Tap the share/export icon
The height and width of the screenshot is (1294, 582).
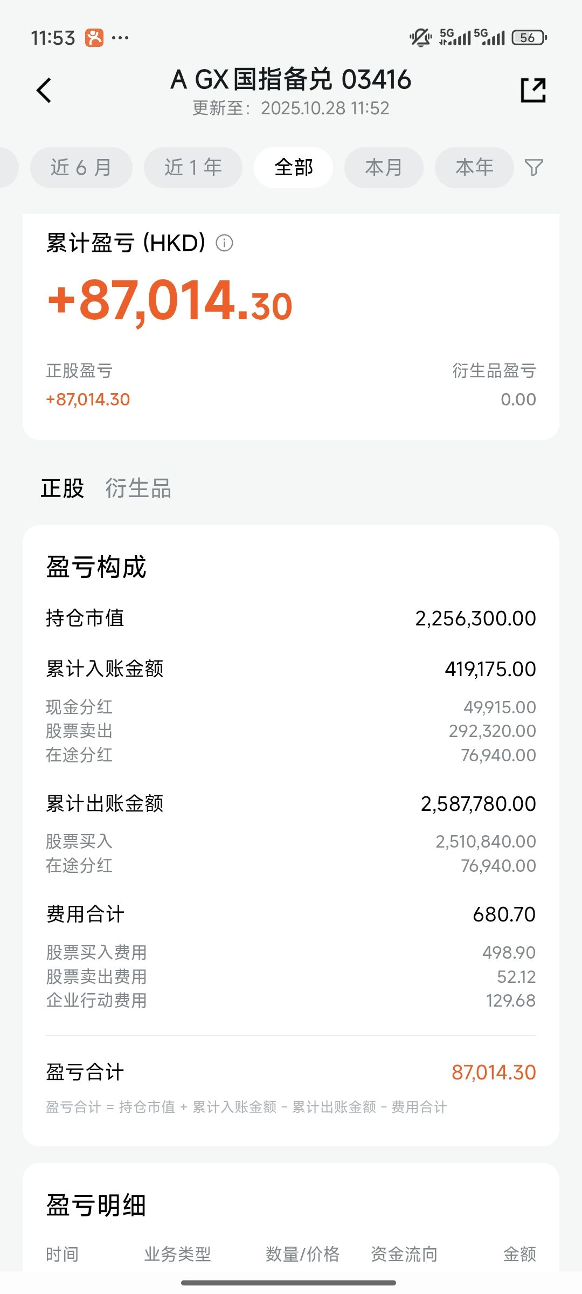point(533,90)
